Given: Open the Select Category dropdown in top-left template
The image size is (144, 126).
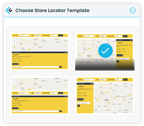Looking at the screenshot, I should click(54, 35).
